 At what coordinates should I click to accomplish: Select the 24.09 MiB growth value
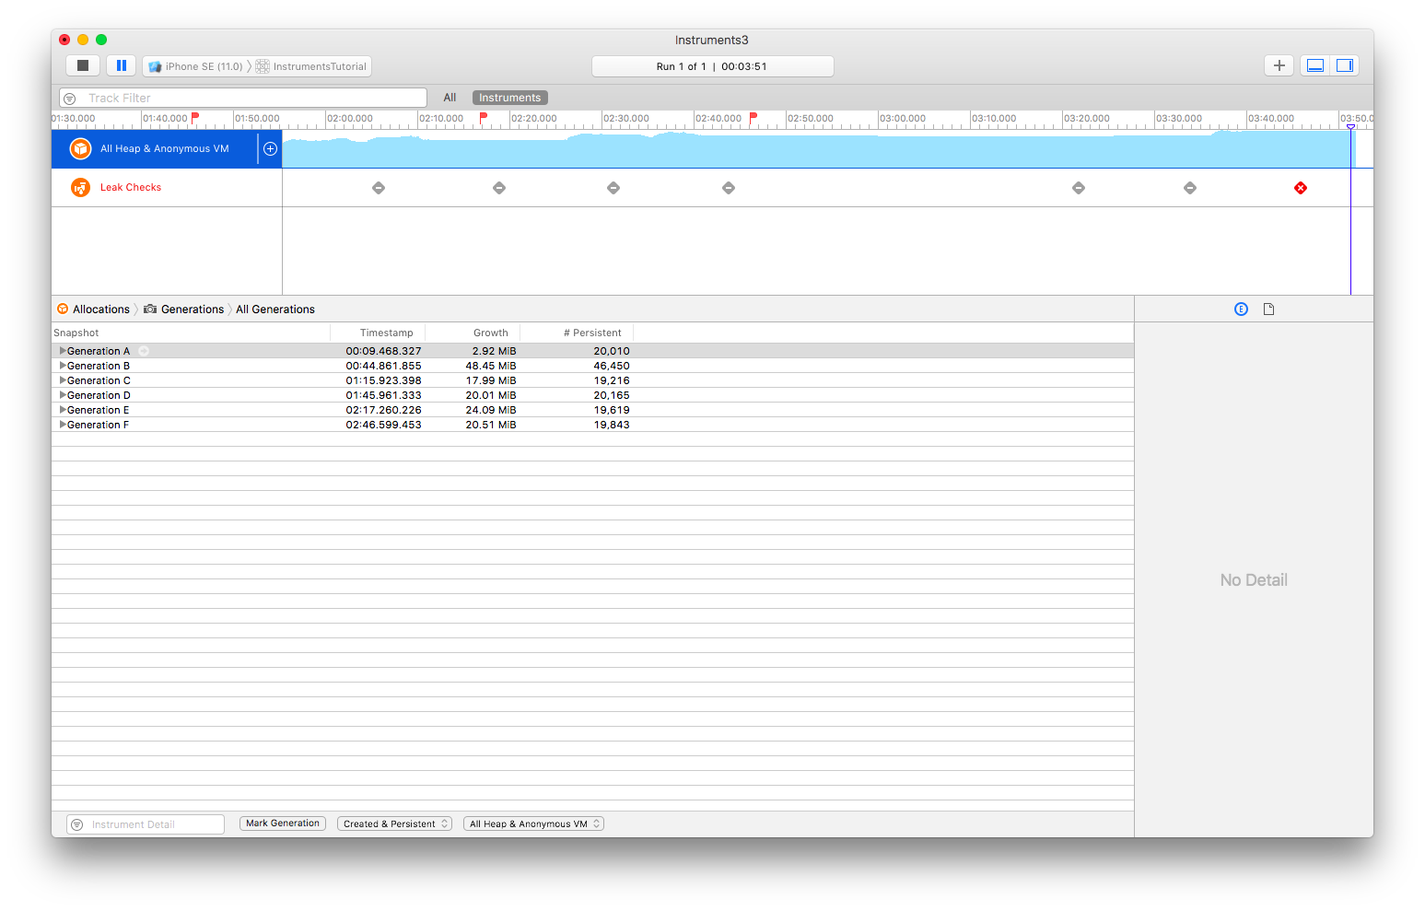click(491, 410)
